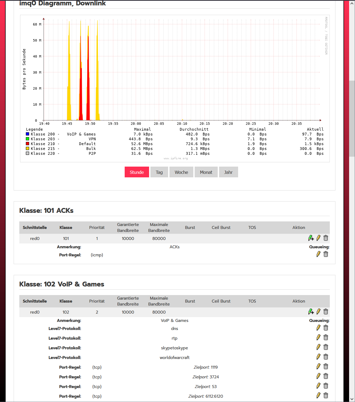Edit the Zielport 3724 port rule
The height and width of the screenshot is (402, 355).
[x=319, y=376]
